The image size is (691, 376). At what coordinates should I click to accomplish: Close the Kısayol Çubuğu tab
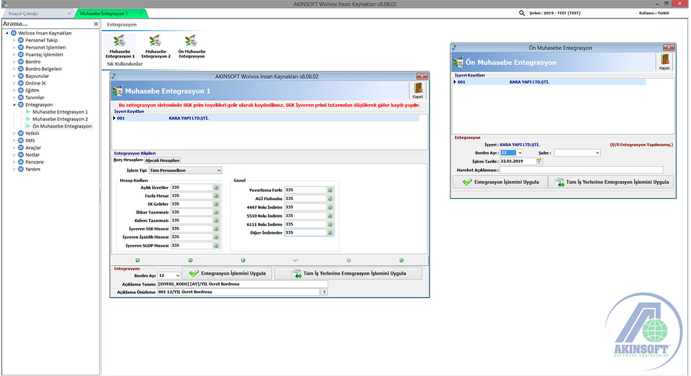coord(70,13)
